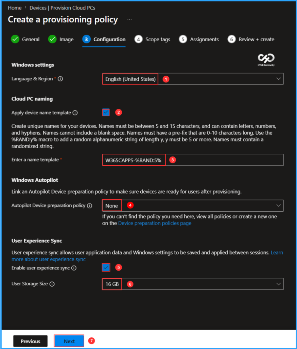Image resolution: width=297 pixels, height=349 pixels.
Task: Click the Windows settings heading
Action: pyautogui.click(x=33, y=65)
